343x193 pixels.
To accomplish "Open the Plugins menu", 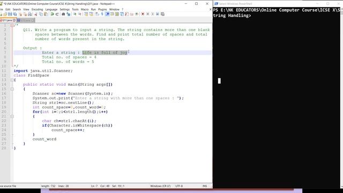I will click(102, 10).
